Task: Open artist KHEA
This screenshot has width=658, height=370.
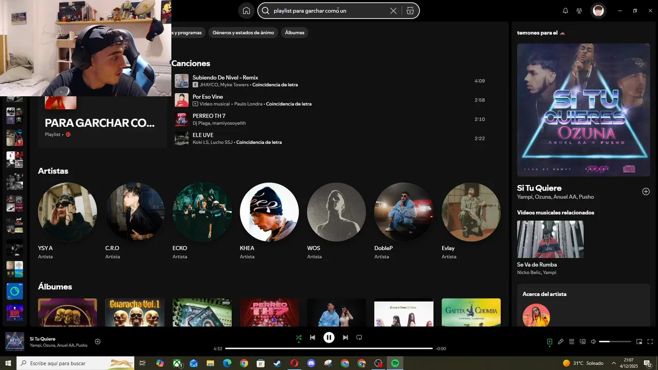Action: (269, 212)
